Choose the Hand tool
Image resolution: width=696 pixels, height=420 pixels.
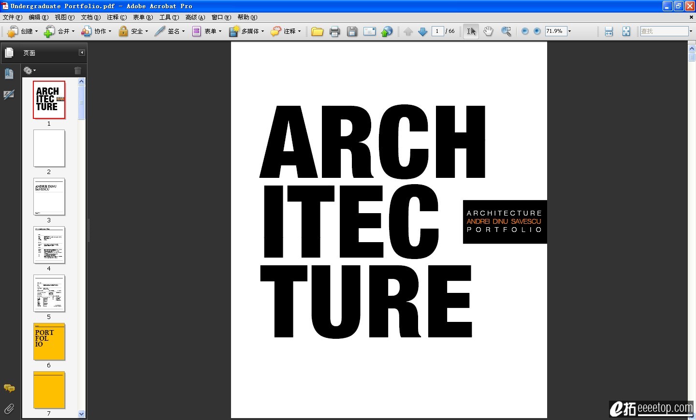point(488,31)
